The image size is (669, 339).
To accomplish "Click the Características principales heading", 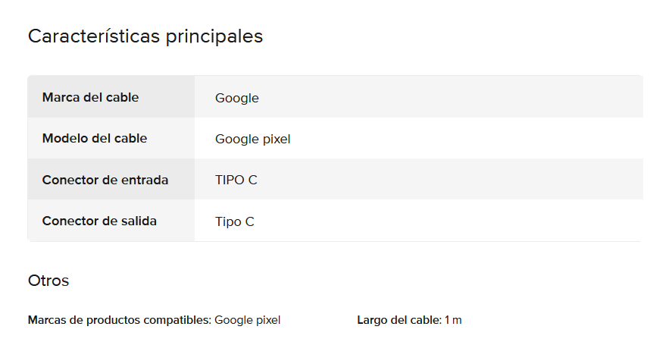I will pos(145,36).
